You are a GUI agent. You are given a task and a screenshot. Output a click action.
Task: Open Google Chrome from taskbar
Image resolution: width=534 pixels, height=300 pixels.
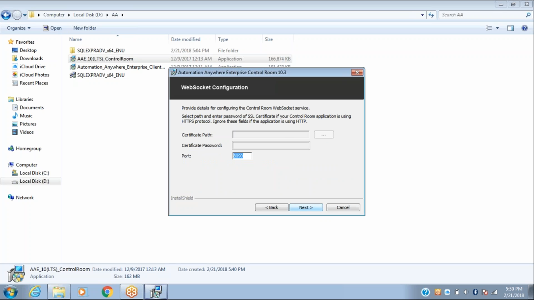pos(107,292)
